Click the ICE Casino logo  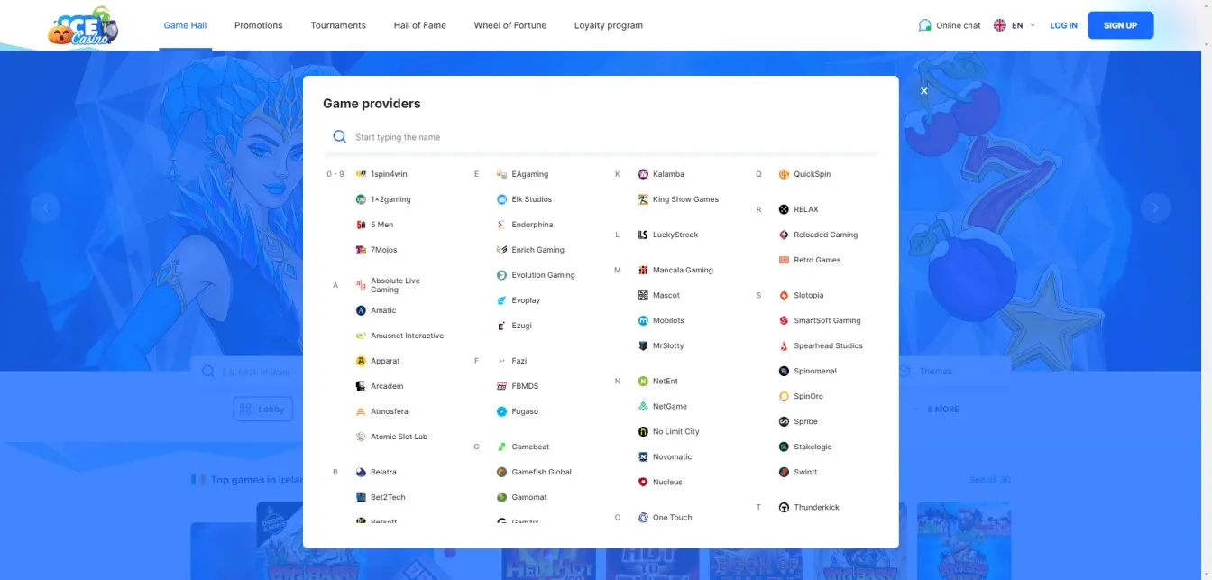[x=83, y=26]
